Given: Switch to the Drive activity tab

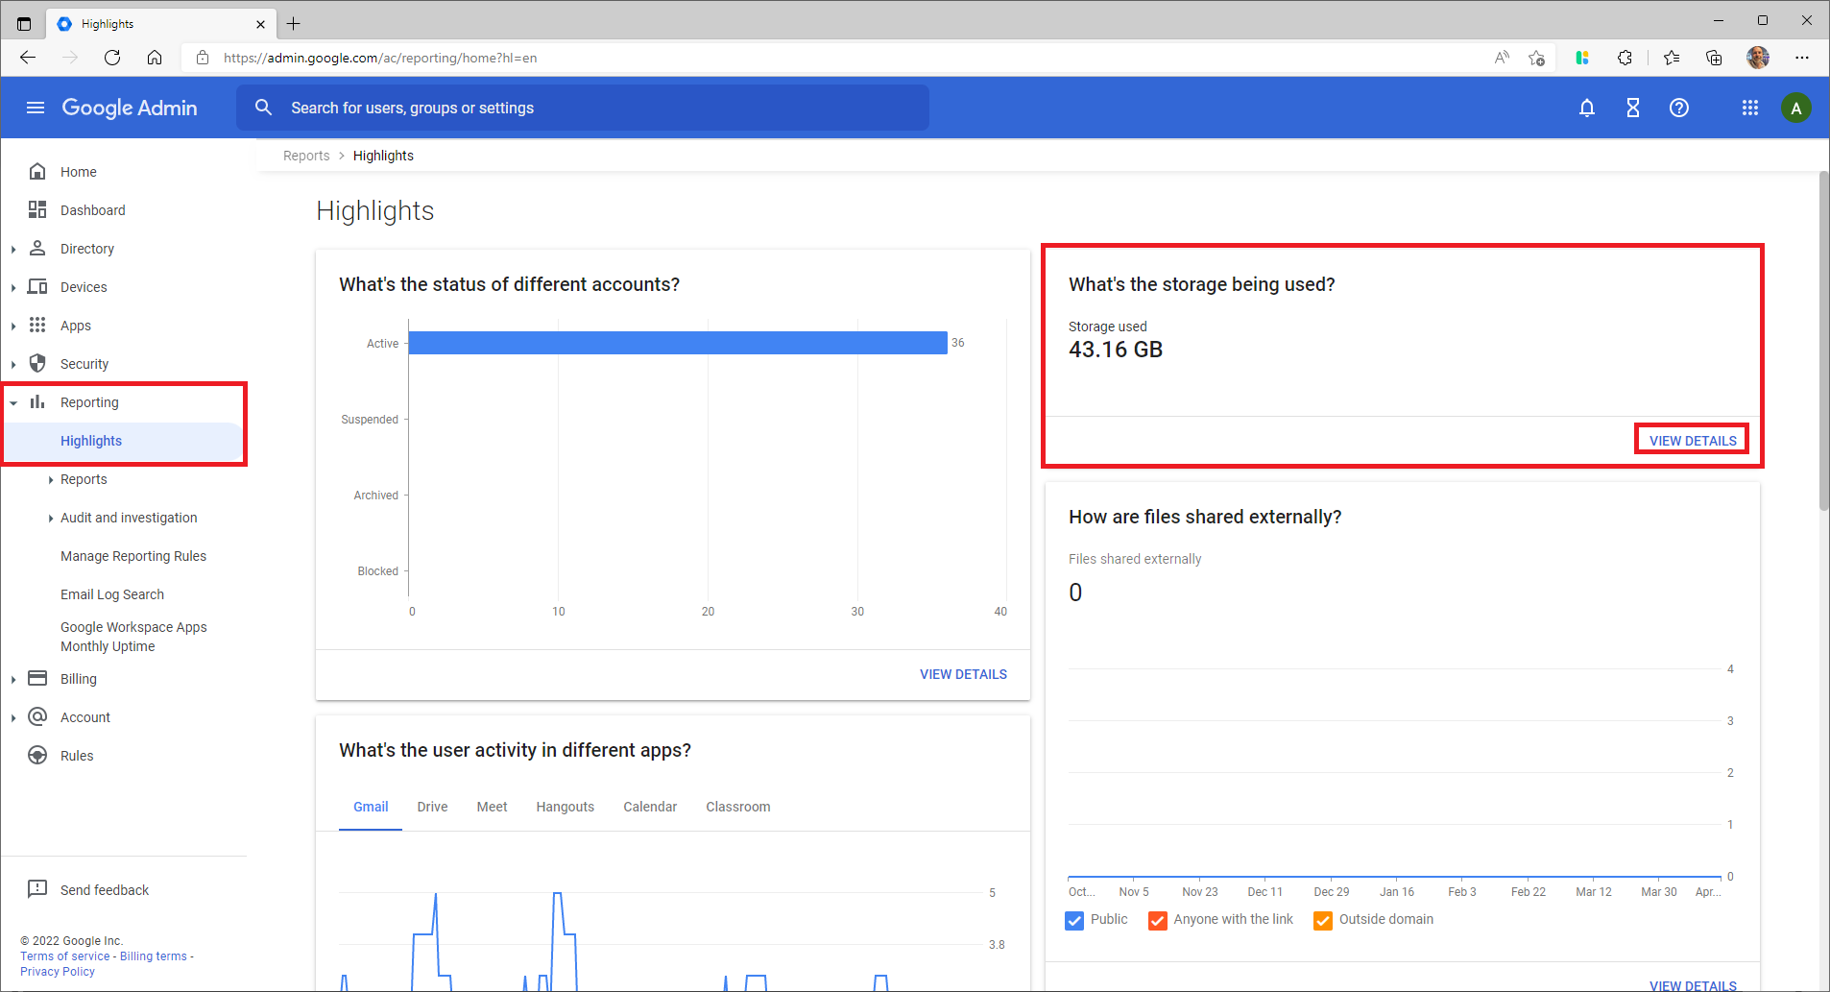Looking at the screenshot, I should click(x=432, y=807).
